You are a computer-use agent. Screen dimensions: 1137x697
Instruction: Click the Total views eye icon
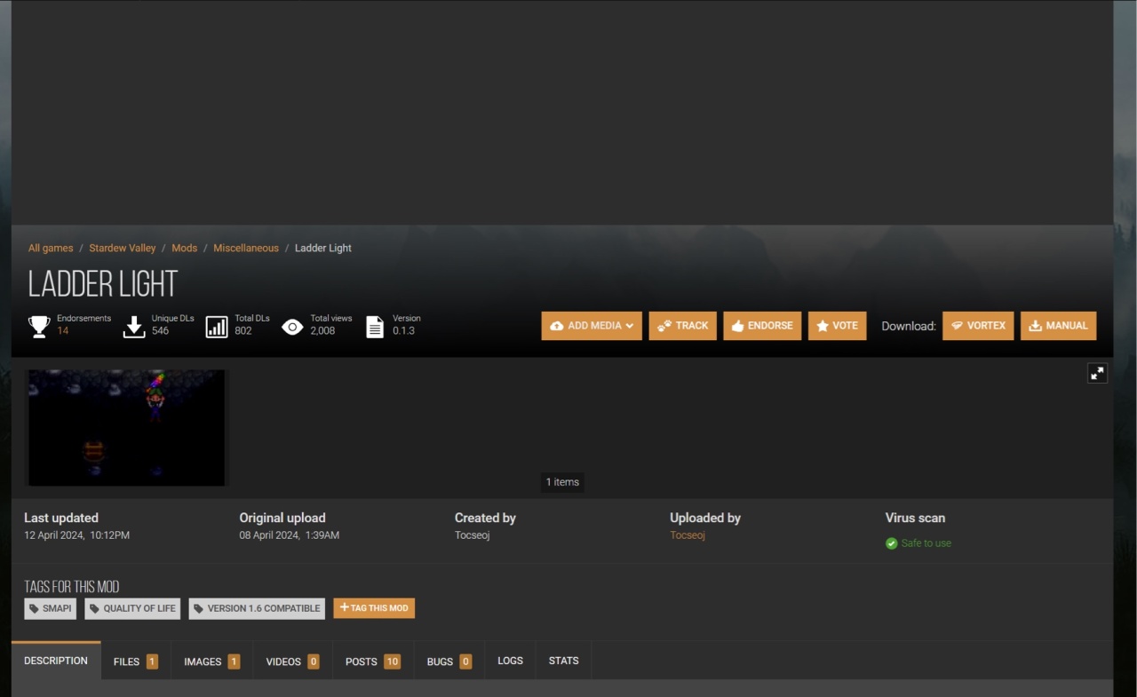coord(292,327)
